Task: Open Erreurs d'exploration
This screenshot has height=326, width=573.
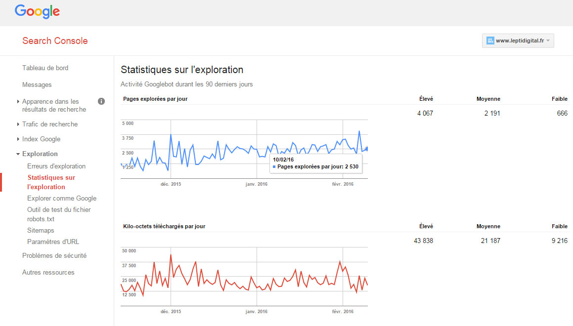Action: 56,166
